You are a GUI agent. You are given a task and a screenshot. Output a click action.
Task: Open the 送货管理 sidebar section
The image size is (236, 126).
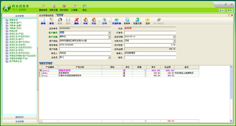point(19,16)
